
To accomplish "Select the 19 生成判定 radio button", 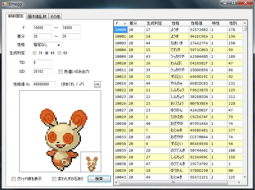I will pyautogui.click(x=35, y=53).
